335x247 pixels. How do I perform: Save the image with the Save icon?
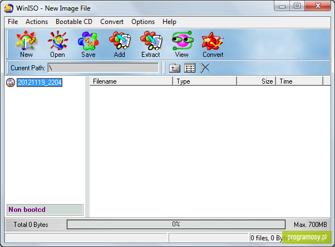pos(88,44)
